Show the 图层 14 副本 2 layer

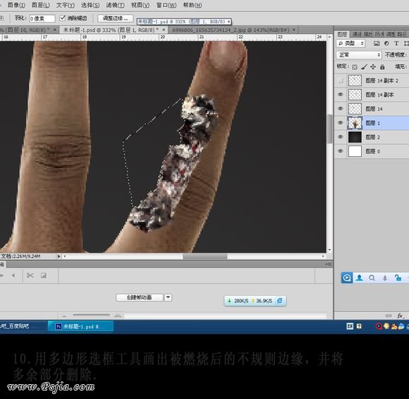341,81
